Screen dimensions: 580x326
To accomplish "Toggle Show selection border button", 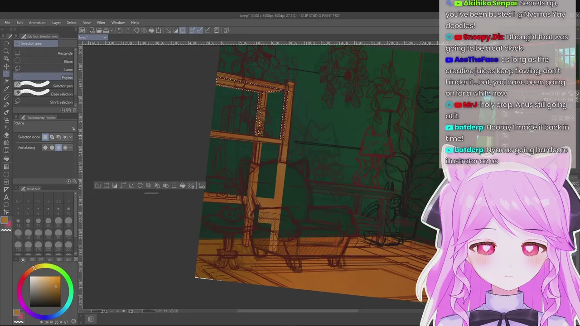I will pyautogui.click(x=183, y=30).
